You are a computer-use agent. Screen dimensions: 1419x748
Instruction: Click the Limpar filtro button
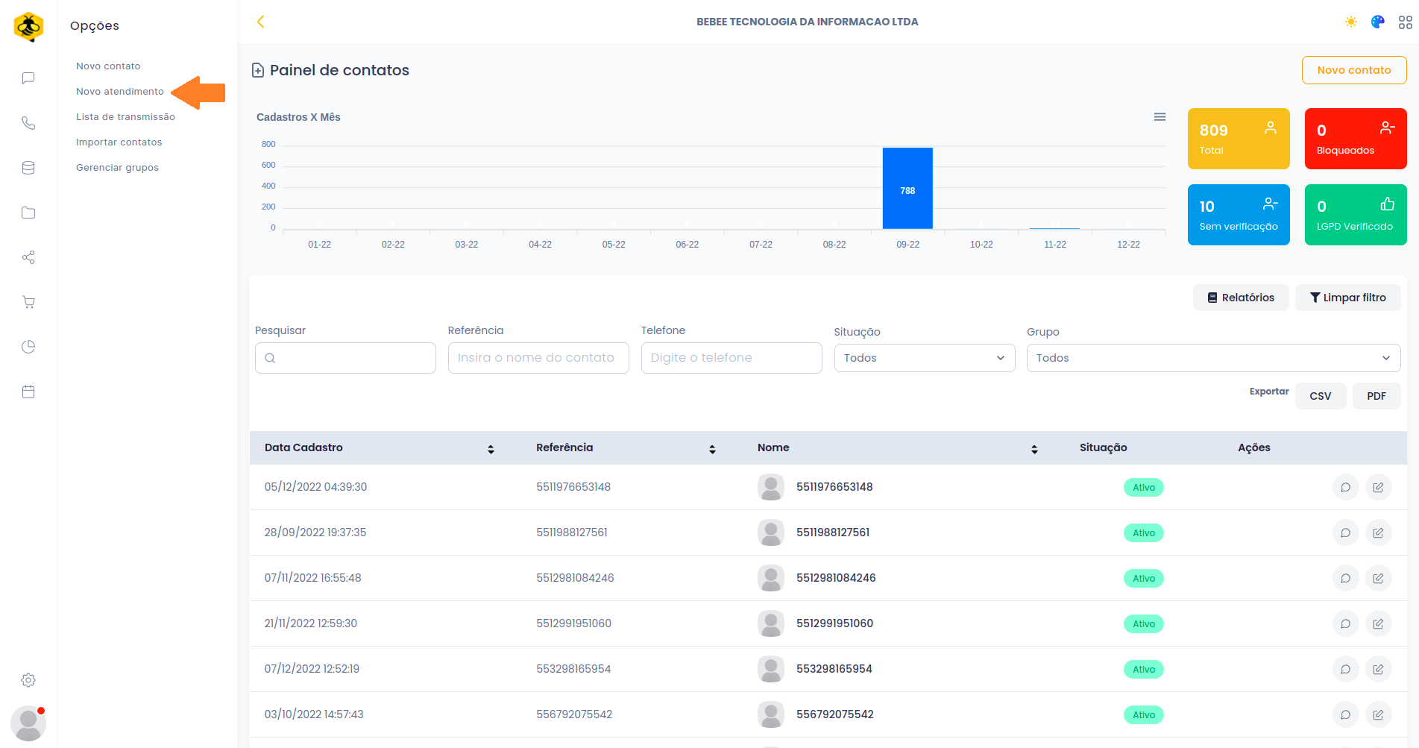(x=1347, y=298)
